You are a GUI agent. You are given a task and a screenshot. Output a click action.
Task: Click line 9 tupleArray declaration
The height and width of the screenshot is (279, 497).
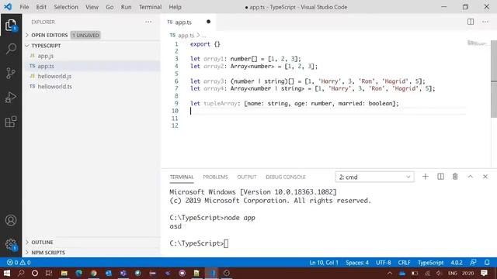[294, 103]
